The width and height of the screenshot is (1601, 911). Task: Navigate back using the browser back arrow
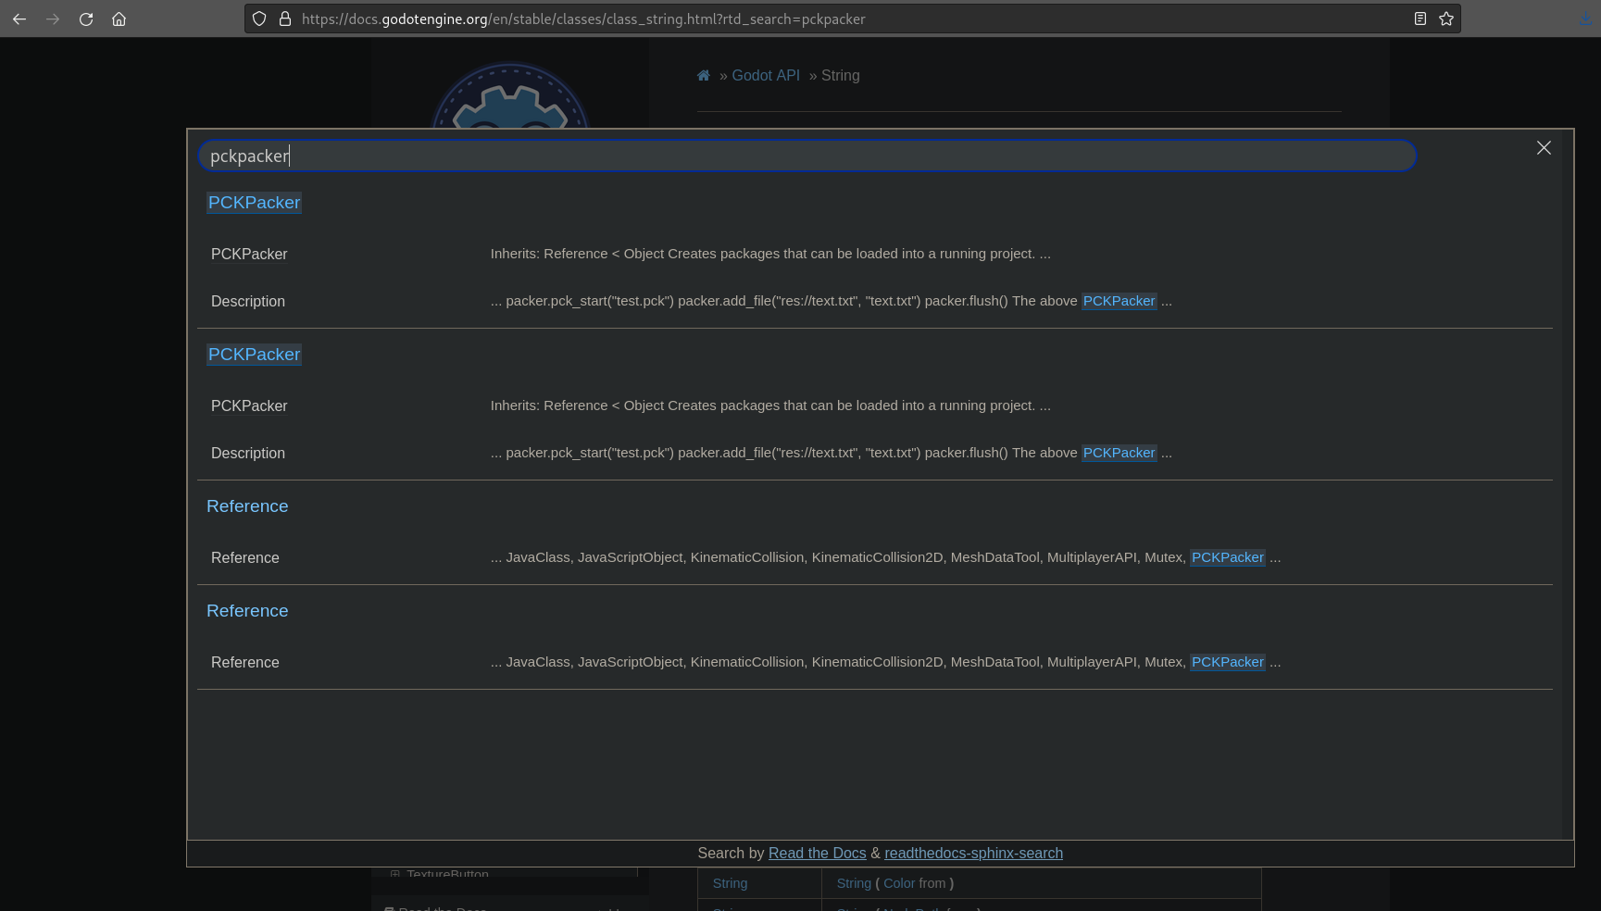coord(19,19)
